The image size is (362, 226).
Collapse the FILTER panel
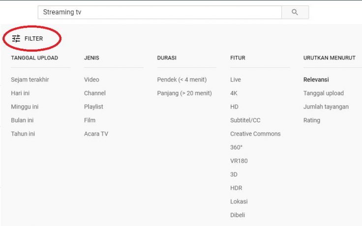click(33, 39)
